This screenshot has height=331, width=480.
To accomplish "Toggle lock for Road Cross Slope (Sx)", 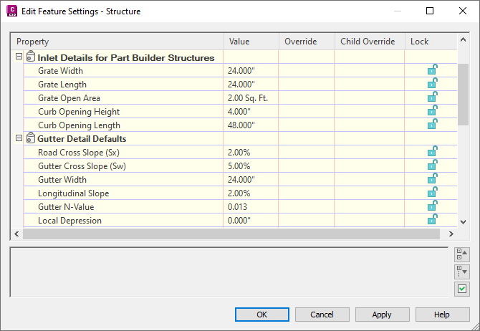I will pos(432,152).
